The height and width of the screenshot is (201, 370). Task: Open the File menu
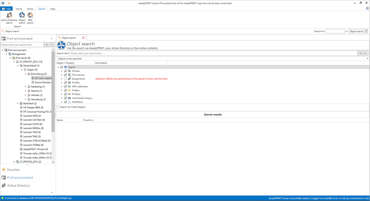click(6, 9)
